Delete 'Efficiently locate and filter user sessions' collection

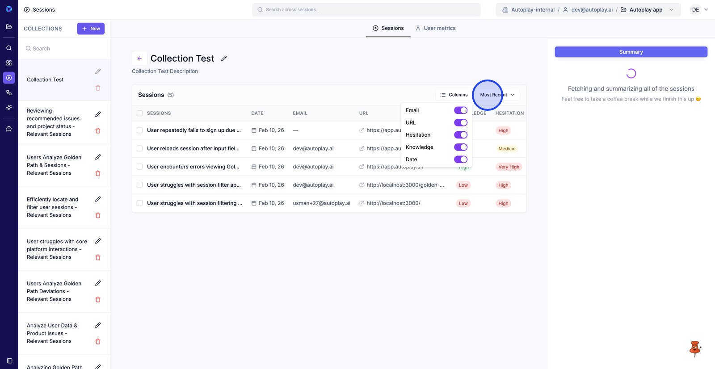tap(98, 215)
